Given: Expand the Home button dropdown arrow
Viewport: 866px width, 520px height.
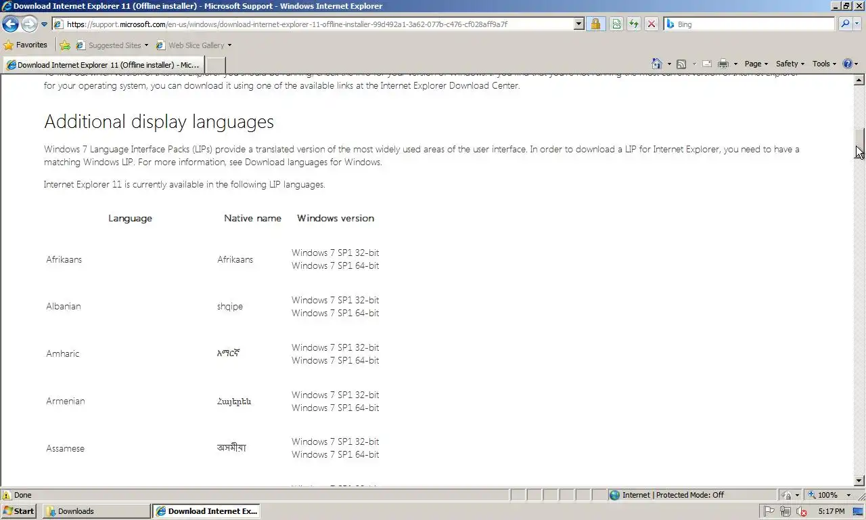Looking at the screenshot, I should coord(669,64).
